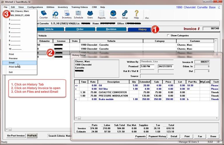224x145 pixels.
Task: Click the right arrow of line items scrollbar
Action: pyautogui.click(x=217, y=118)
